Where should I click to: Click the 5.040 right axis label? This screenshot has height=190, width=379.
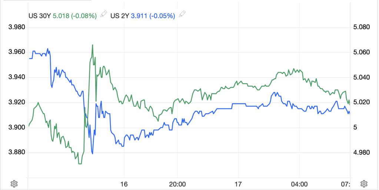click(363, 78)
